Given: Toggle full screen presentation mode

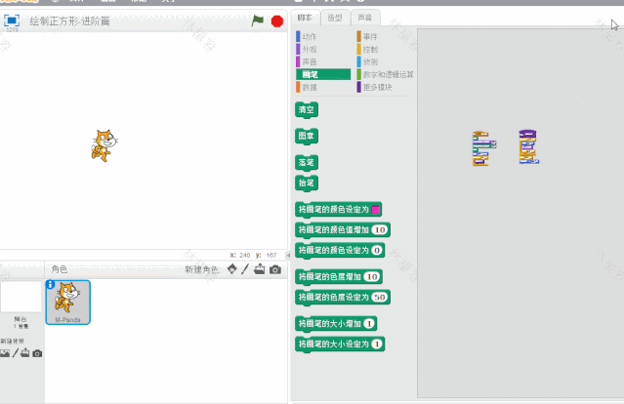Looking at the screenshot, I should click(x=13, y=20).
